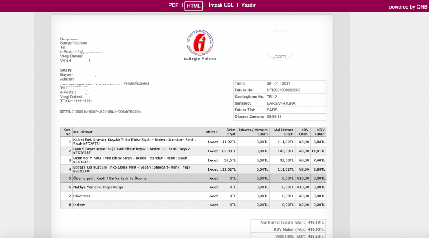
Task: Click the Nakliye Yöntemi: Diğer Kargo row
Action: point(193,187)
